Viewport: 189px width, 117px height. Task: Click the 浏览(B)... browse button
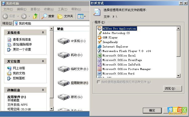click(x=172, y=88)
